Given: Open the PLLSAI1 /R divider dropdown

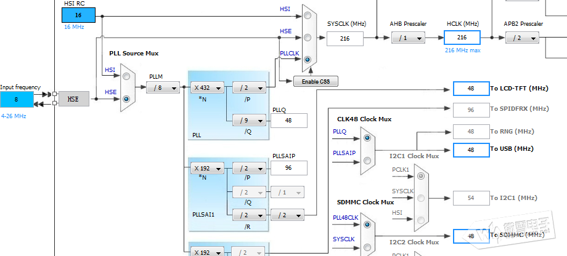Looking at the screenshot, I should (249, 215).
